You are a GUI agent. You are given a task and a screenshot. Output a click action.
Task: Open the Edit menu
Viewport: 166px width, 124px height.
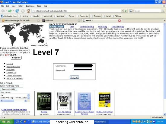click(x=8, y=6)
